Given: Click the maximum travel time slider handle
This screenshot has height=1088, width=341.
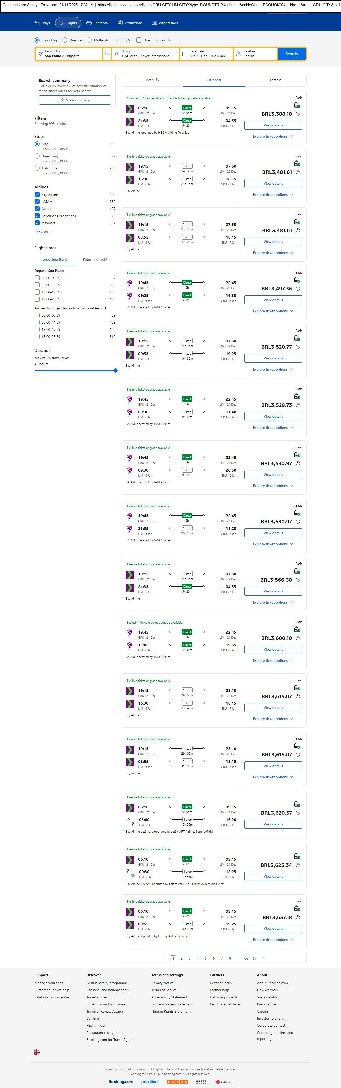Looking at the screenshot, I should 116,371.
